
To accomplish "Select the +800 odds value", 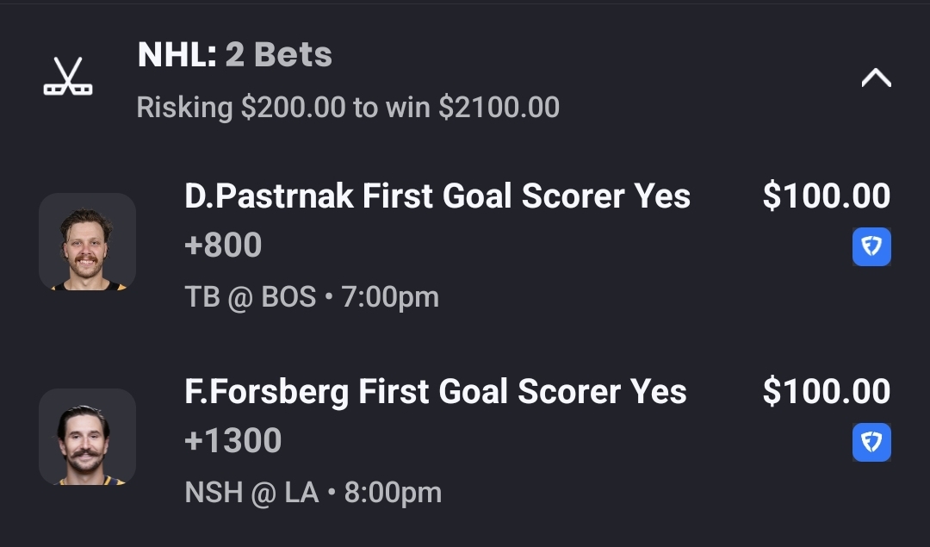I will (x=223, y=246).
